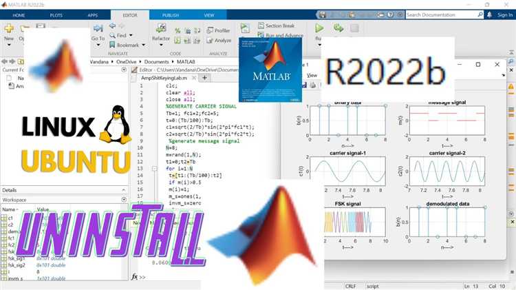The width and height of the screenshot is (516, 290).
Task: Click the Smart Indent icon
Action: 178,41
